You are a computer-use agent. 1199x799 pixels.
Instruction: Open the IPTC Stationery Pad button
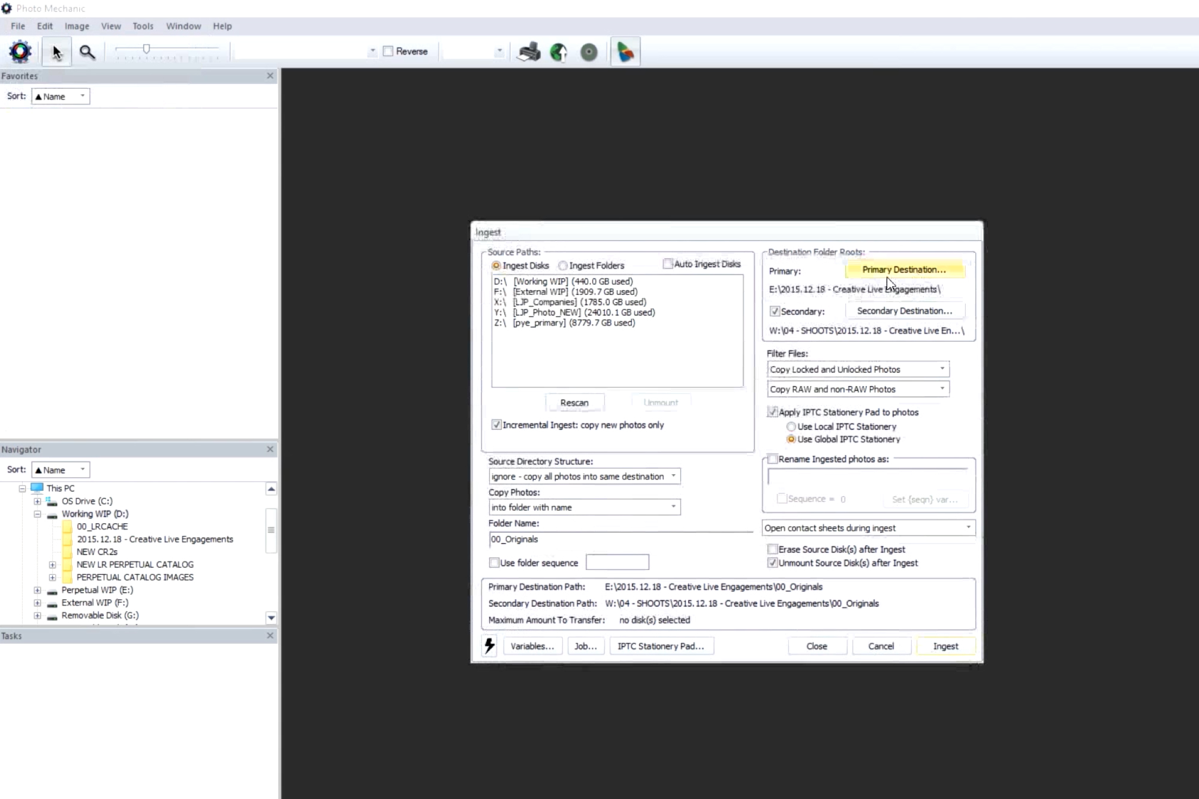(x=661, y=646)
